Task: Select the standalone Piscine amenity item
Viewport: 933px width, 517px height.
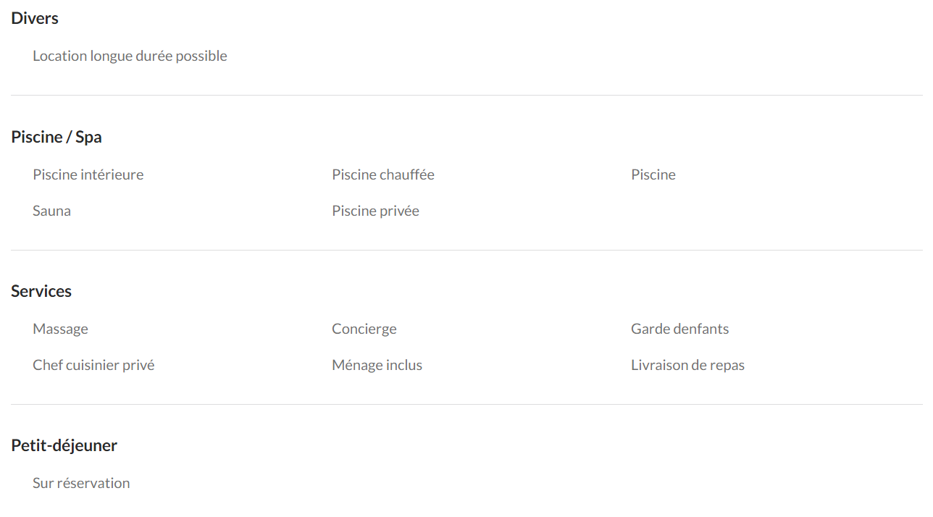Action: click(653, 175)
